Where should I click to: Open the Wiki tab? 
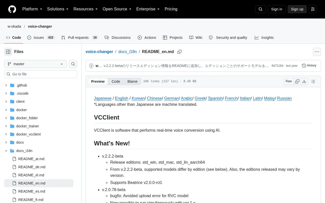(x=196, y=38)
